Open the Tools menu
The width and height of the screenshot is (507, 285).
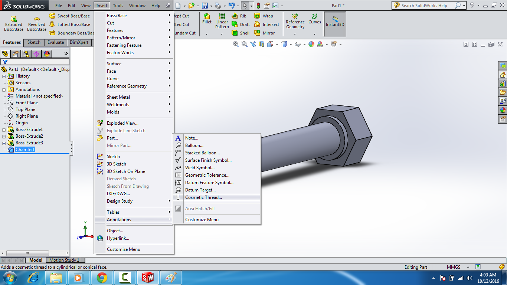(118, 6)
